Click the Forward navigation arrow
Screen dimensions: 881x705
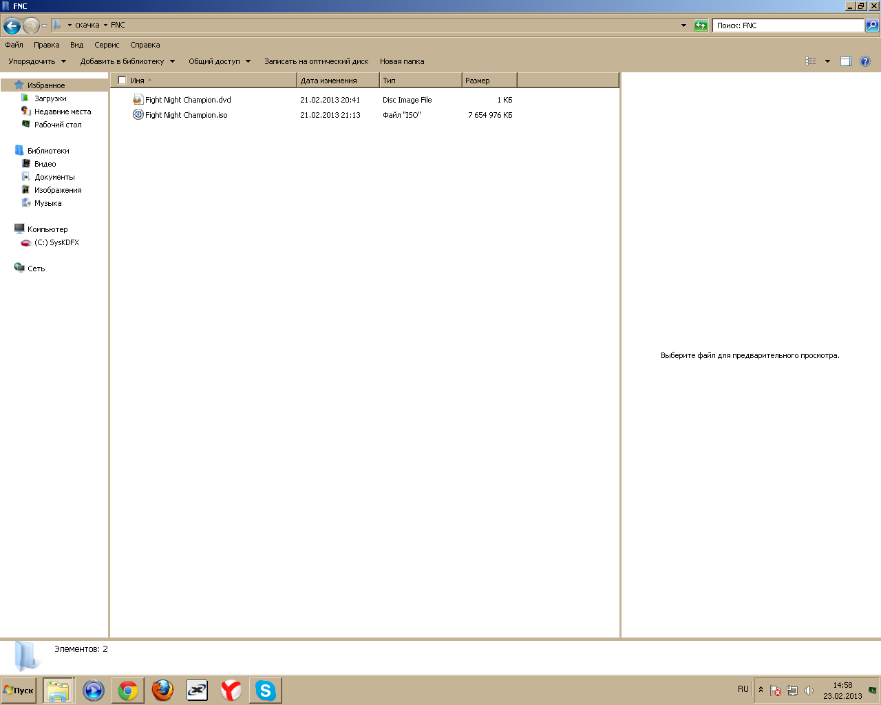tap(31, 26)
